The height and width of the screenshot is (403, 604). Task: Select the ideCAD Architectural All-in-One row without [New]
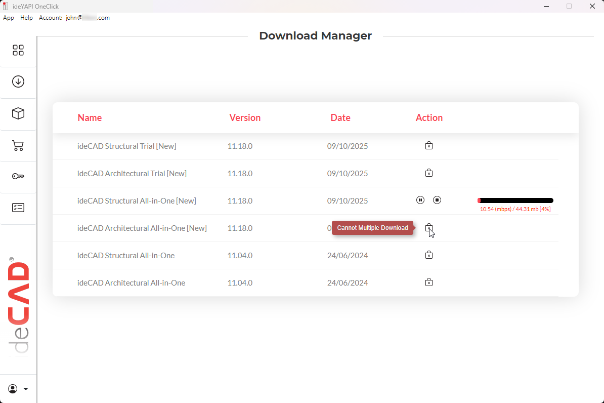point(131,283)
